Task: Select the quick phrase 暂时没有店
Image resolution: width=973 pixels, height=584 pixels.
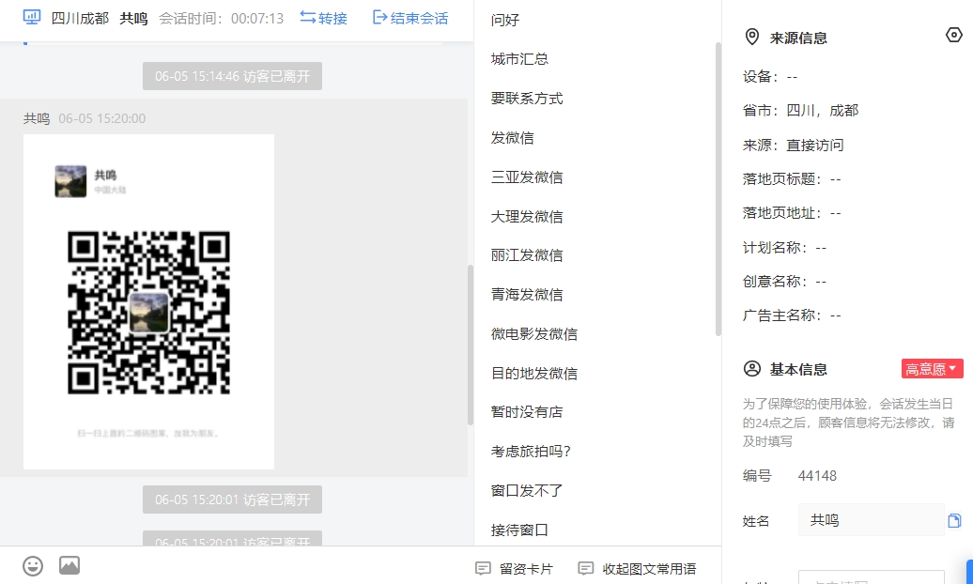Action: (x=527, y=412)
